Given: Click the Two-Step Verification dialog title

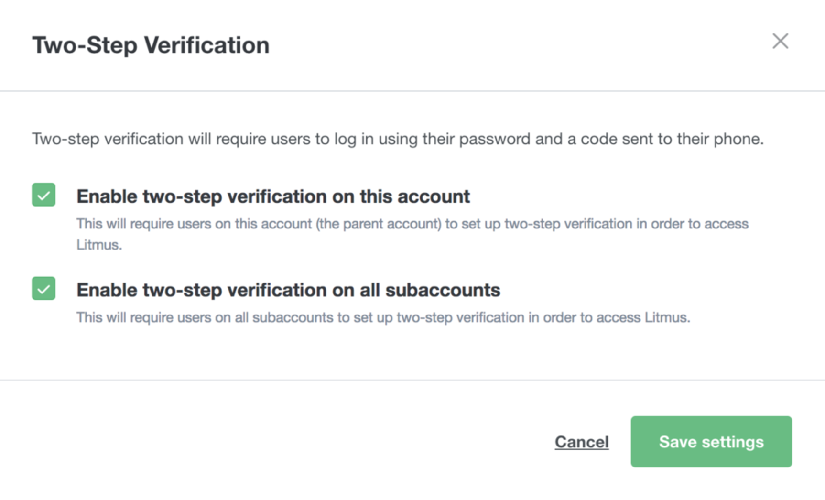Looking at the screenshot, I should click(x=151, y=45).
